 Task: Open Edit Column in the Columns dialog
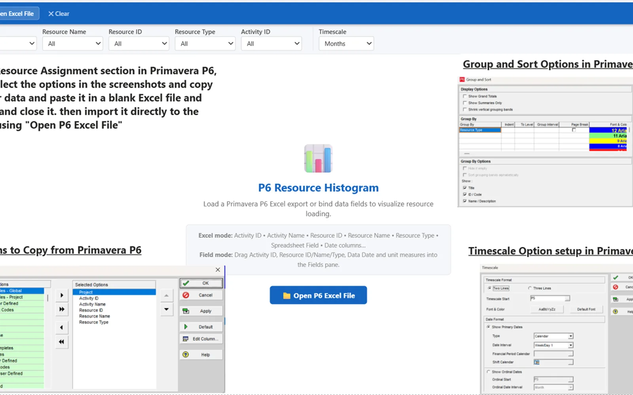201,339
